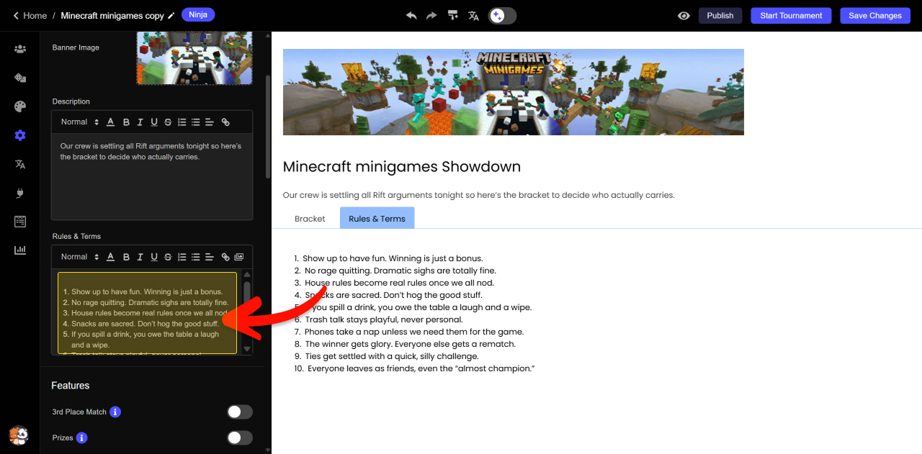Image resolution: width=922 pixels, height=454 pixels.
Task: Click the paint roller icon in top bar
Action: click(452, 15)
